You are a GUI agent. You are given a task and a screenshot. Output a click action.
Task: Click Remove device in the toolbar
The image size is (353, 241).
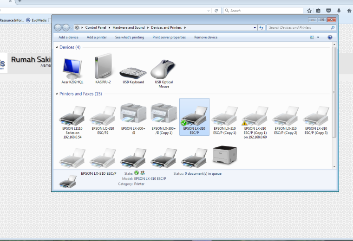pos(206,37)
